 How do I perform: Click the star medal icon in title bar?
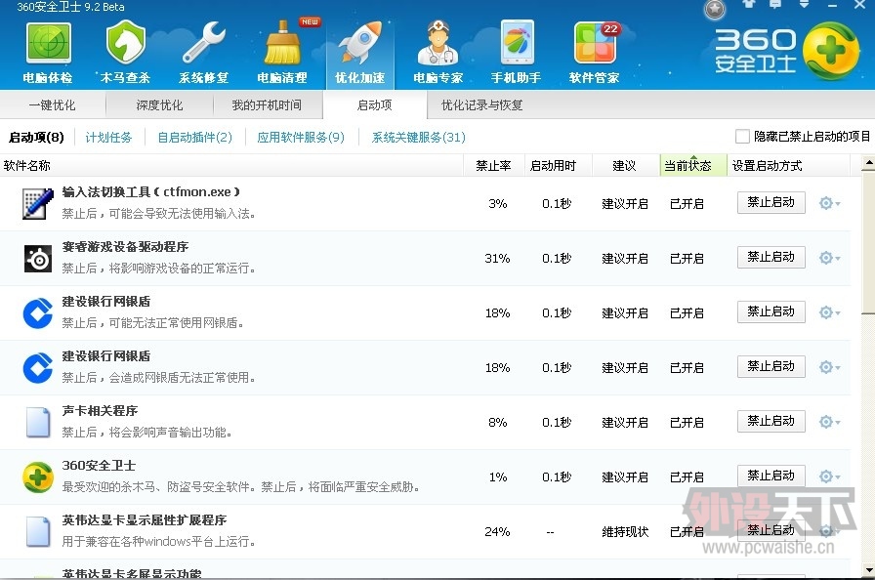coord(715,10)
